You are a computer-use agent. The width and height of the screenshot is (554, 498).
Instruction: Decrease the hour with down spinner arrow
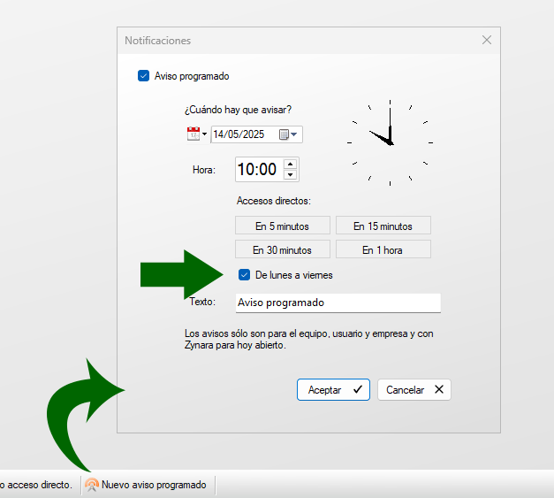[290, 174]
